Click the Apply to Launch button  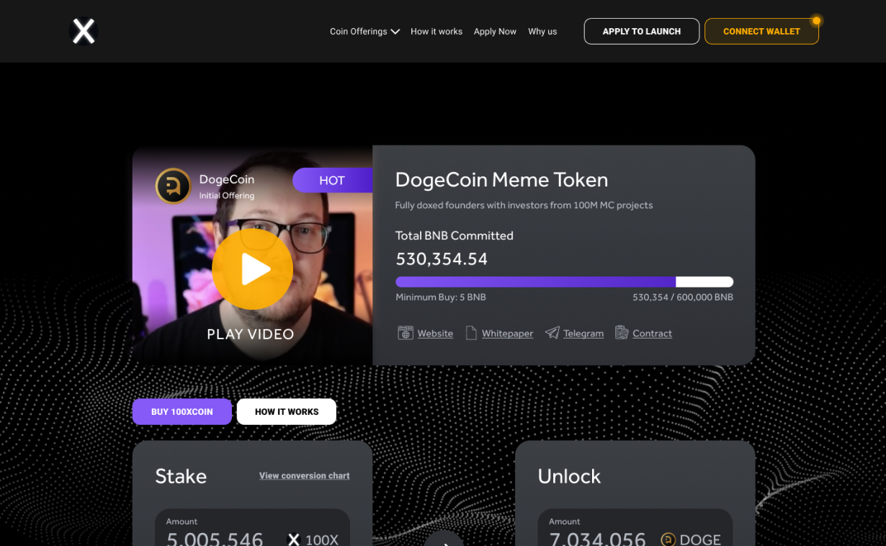(642, 31)
